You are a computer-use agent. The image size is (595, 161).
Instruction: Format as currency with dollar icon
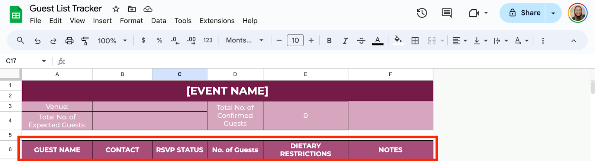tap(143, 40)
